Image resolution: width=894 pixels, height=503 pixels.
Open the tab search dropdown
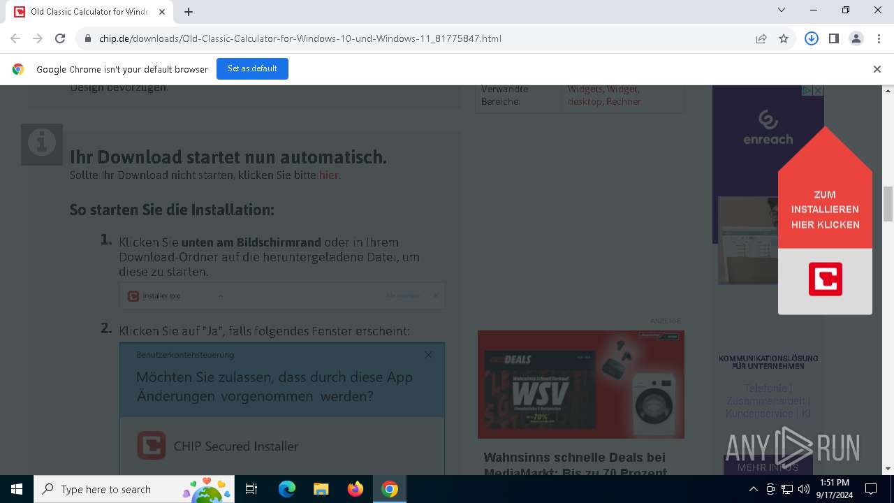[x=782, y=10]
